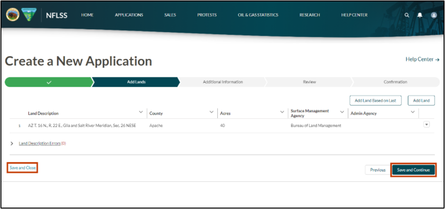
Task: Click the AZ T. 16 N. land description cell
Action: [x=82, y=126]
